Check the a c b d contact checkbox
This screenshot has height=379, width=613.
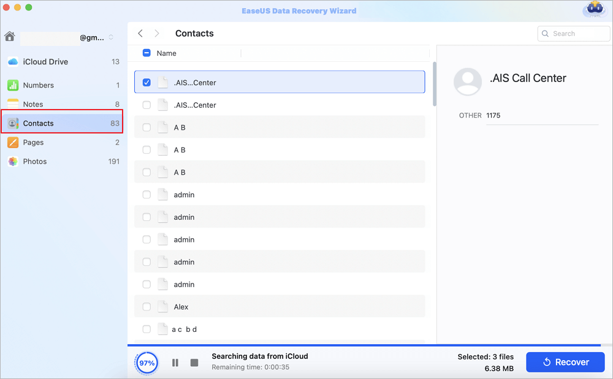click(147, 329)
